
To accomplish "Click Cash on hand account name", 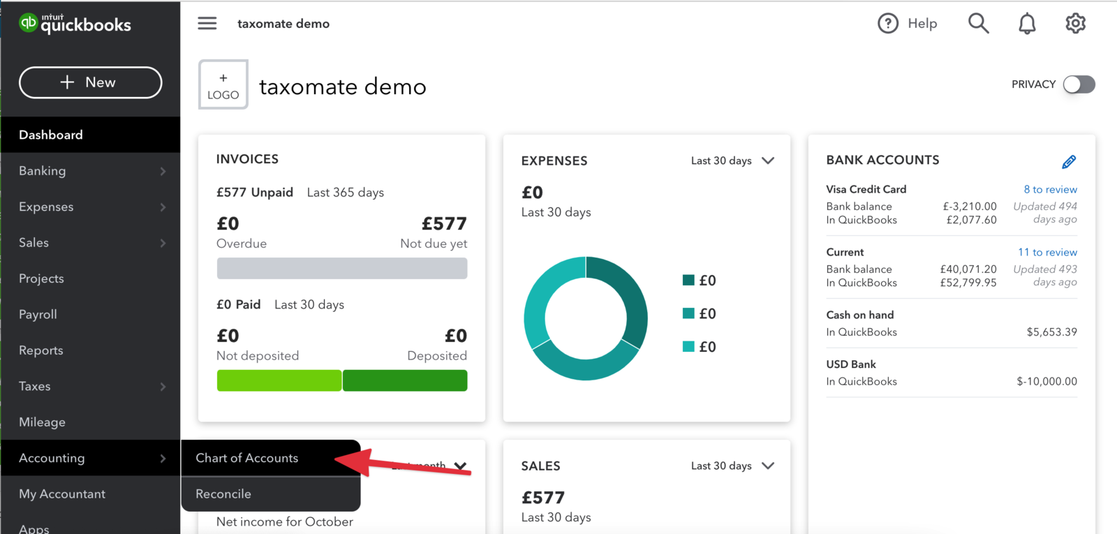I will pos(860,315).
